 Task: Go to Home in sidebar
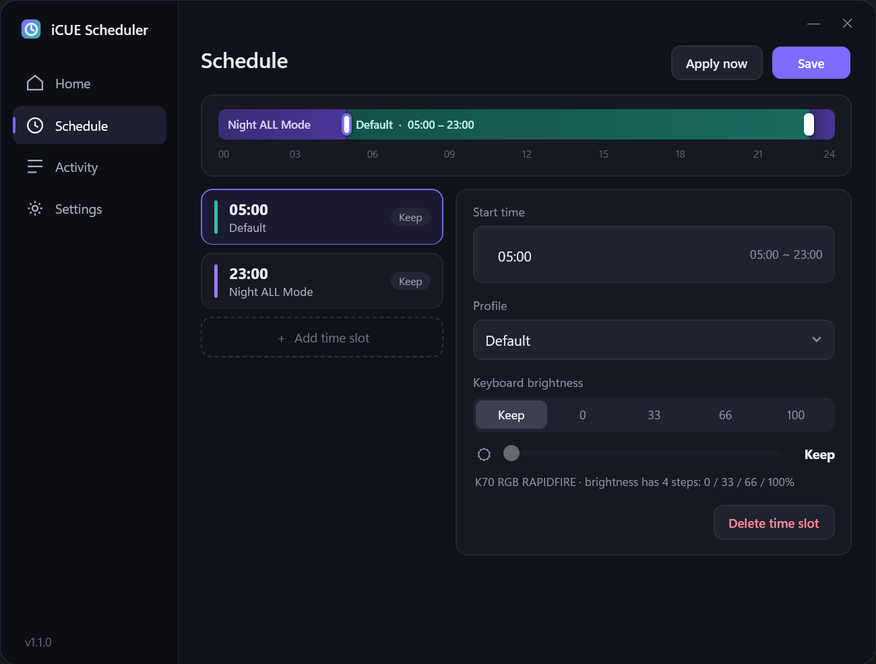tap(90, 83)
